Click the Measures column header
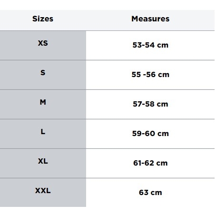Screen dimensions: 215x215 click(x=150, y=19)
